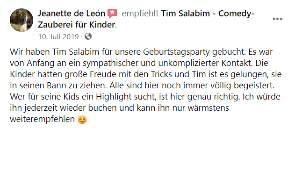This screenshot has width=295, height=179.
Task: Open Jeanette de León's profile picture
Action: pyautogui.click(x=22, y=20)
